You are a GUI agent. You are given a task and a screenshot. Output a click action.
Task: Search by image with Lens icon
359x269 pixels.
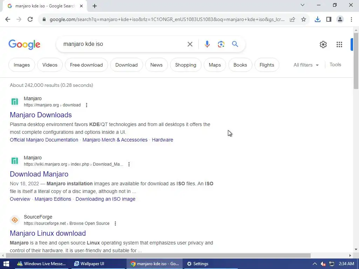(221, 44)
